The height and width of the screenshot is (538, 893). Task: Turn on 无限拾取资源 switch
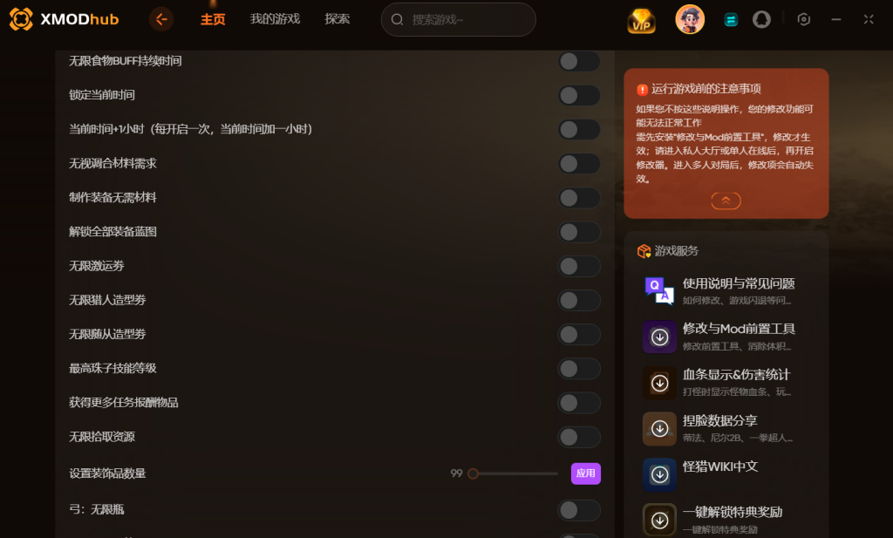[x=579, y=437]
